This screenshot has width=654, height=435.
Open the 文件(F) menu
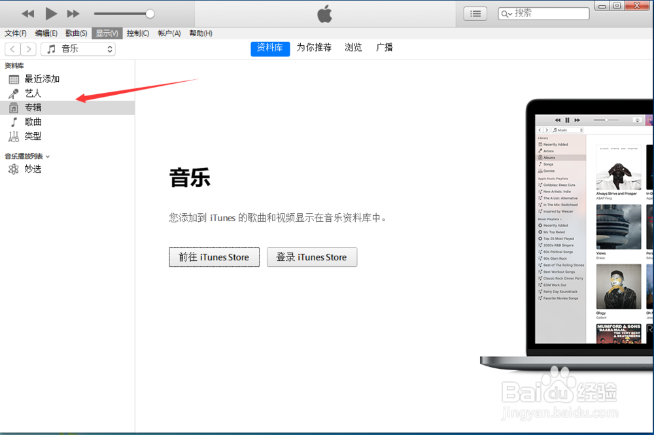click(x=16, y=33)
